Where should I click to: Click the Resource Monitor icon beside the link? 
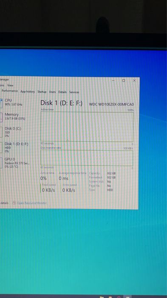point(14,203)
